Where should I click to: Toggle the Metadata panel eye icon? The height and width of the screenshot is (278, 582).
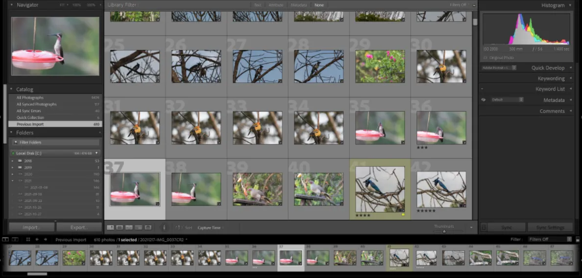pyautogui.click(x=484, y=100)
